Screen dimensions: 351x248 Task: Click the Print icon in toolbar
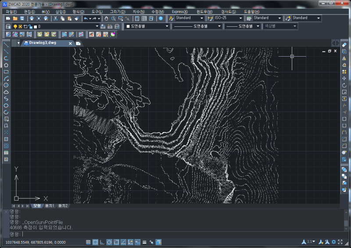pos(32,18)
